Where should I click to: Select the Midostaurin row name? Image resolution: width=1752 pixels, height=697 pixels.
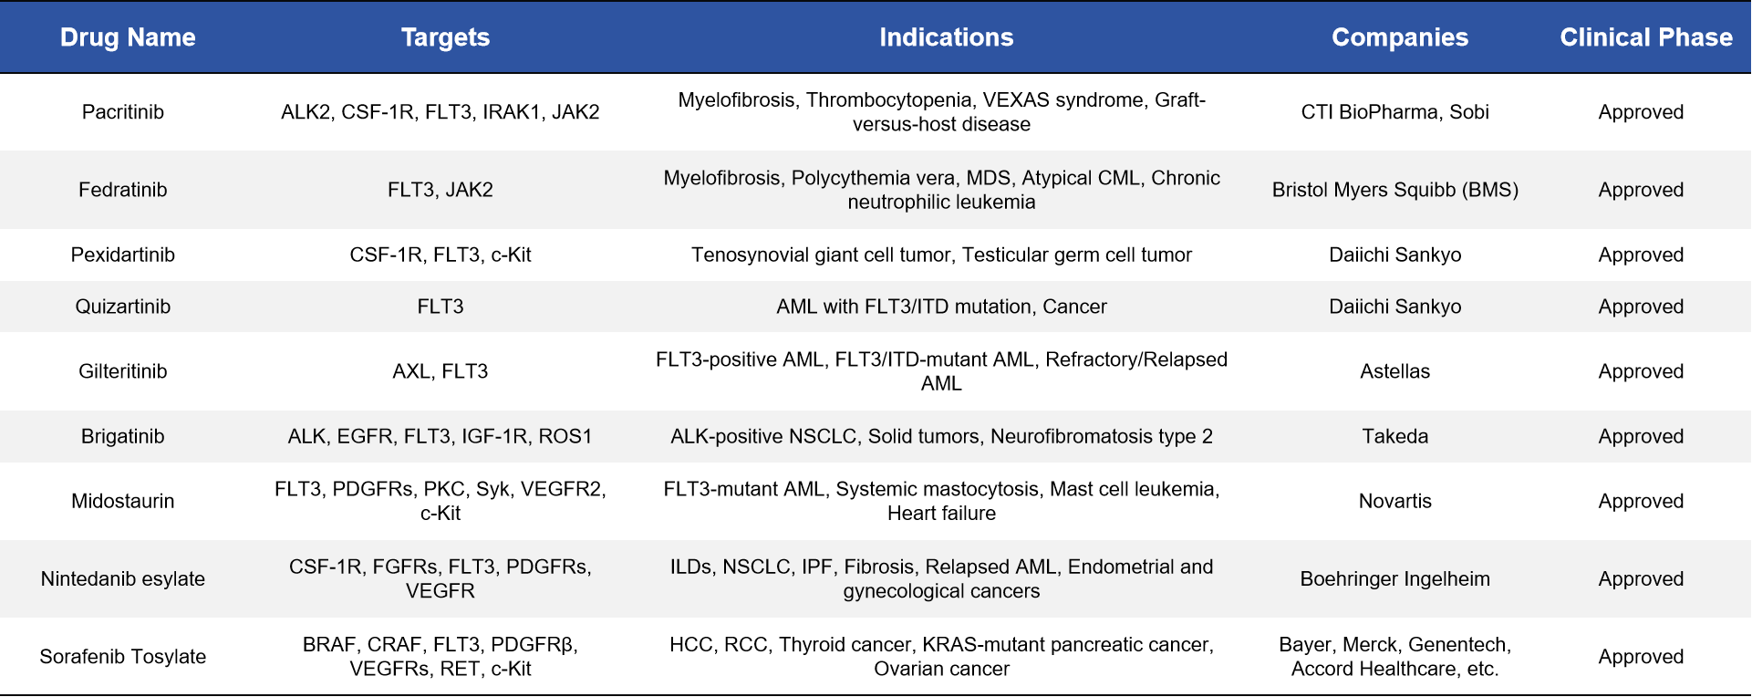123,501
